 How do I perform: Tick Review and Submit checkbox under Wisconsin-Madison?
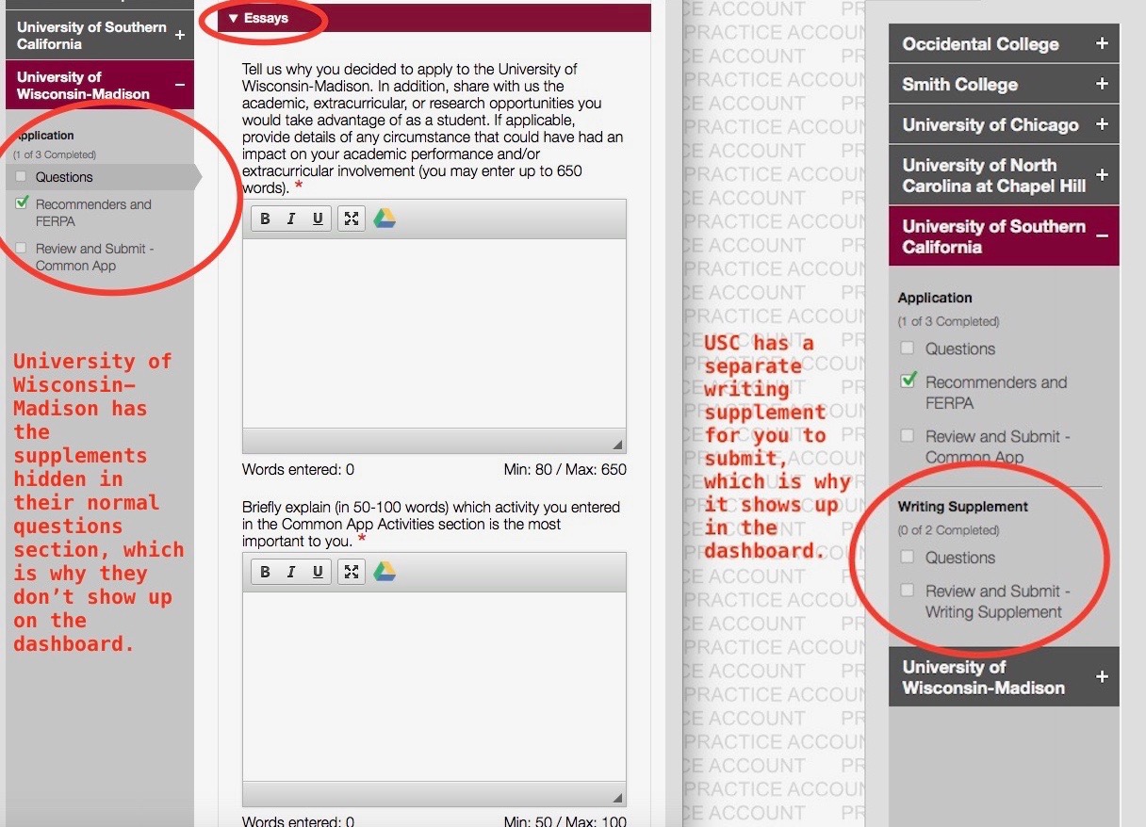(x=22, y=248)
